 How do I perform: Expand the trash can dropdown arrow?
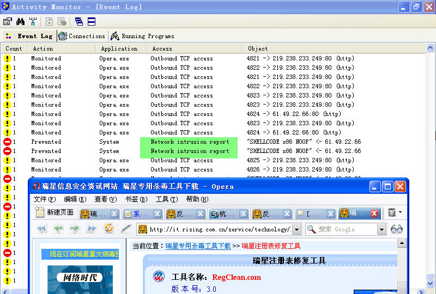pyautogui.click(x=400, y=212)
